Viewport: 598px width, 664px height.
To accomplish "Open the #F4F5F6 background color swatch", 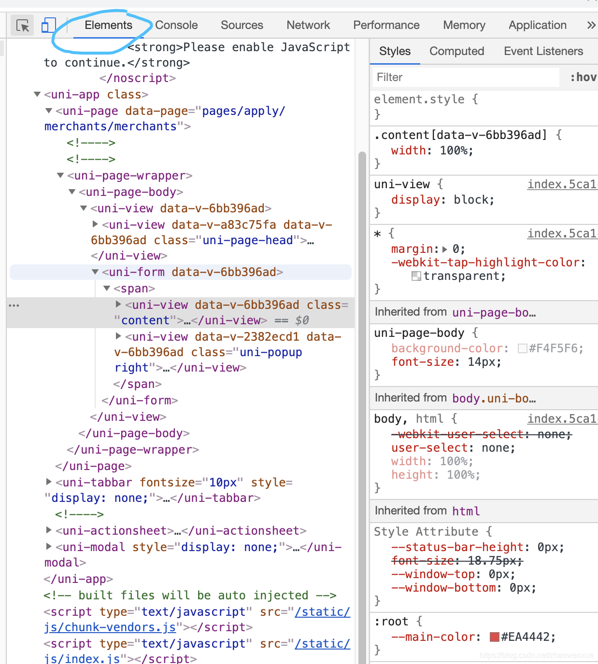I will click(x=522, y=348).
